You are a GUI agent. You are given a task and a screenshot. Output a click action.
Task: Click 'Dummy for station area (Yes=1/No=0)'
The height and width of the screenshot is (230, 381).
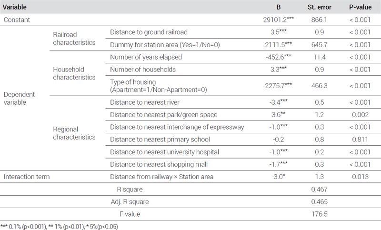point(165,45)
